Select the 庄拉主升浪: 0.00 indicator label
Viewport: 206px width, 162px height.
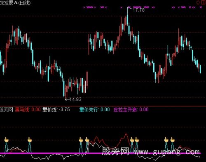[131, 110]
